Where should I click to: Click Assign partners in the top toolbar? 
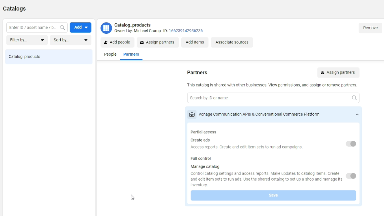[157, 42]
